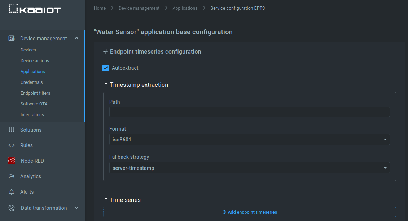
Task: Open Credentials in the sidebar
Action: click(x=31, y=82)
